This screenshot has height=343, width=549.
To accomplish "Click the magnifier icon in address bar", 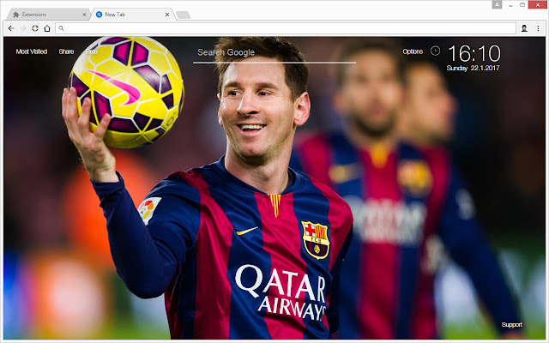I will 61,28.
